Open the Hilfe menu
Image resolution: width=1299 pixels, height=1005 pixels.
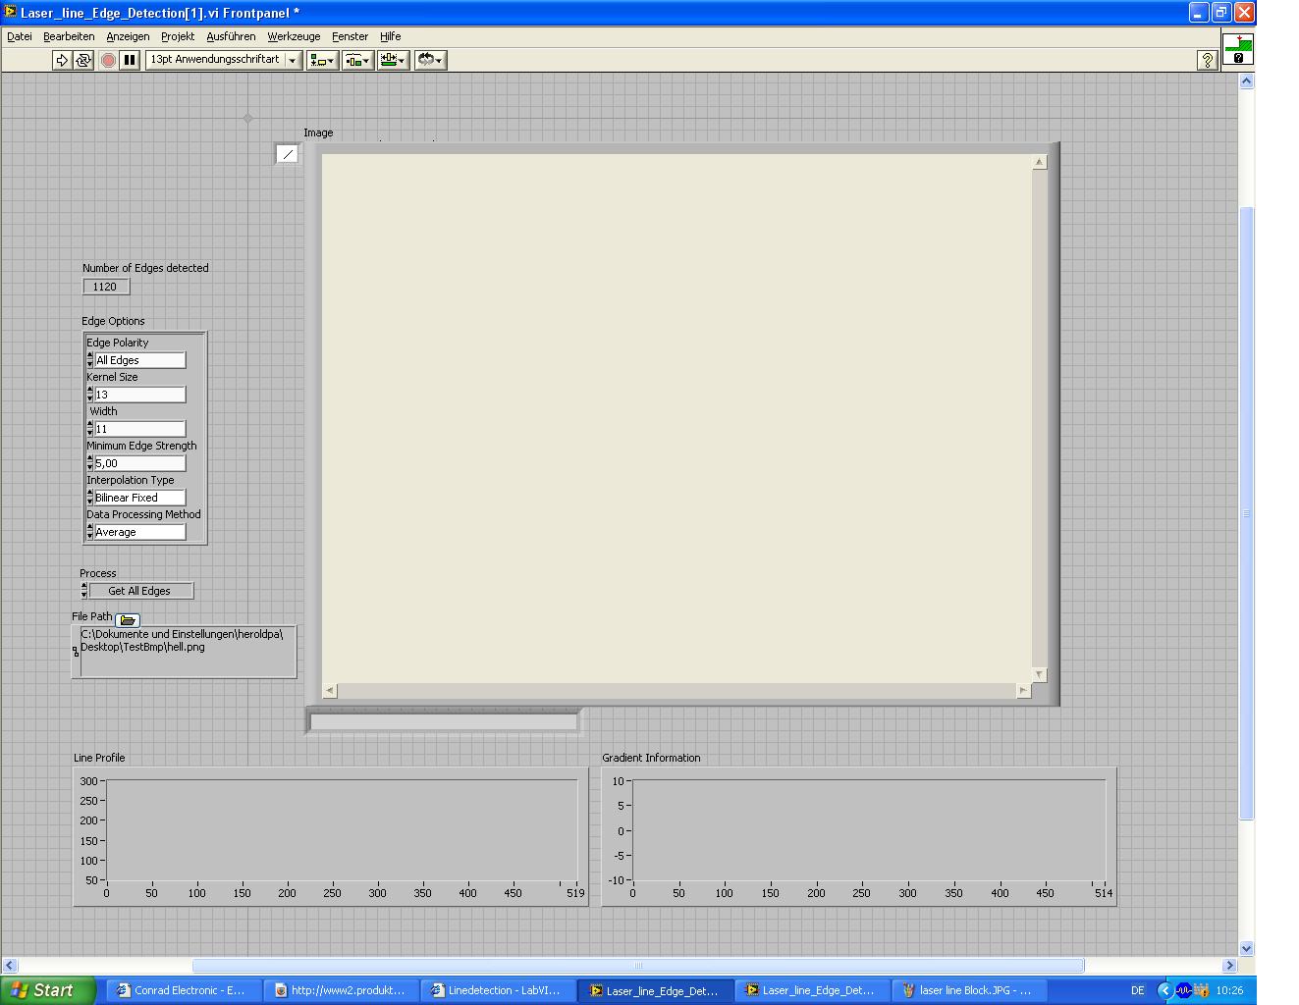(x=390, y=36)
